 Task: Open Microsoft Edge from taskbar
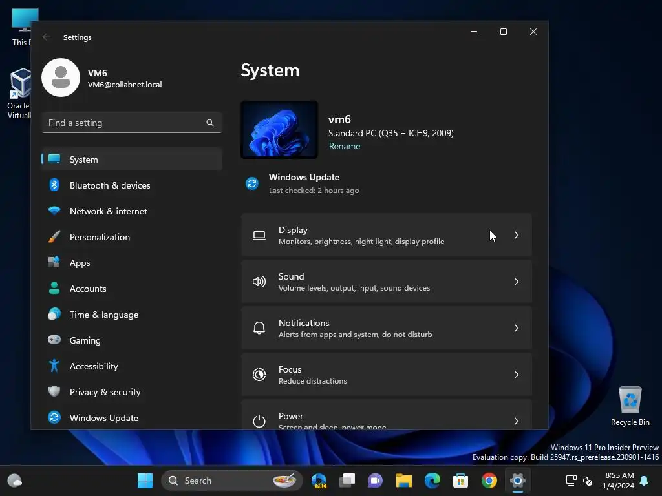pos(432,480)
